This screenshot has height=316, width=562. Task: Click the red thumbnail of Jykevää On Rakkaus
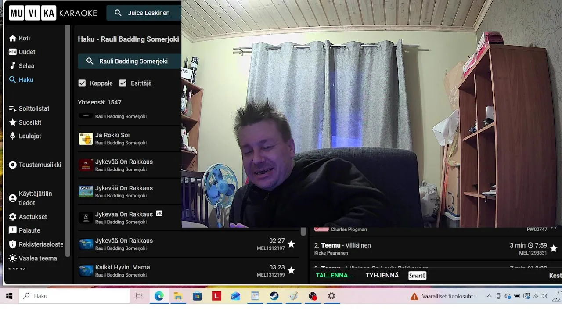(x=86, y=165)
